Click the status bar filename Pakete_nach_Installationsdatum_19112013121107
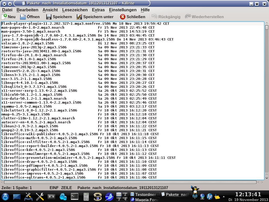Image resolution: width=269 pixels, height=202 pixels. point(123,188)
